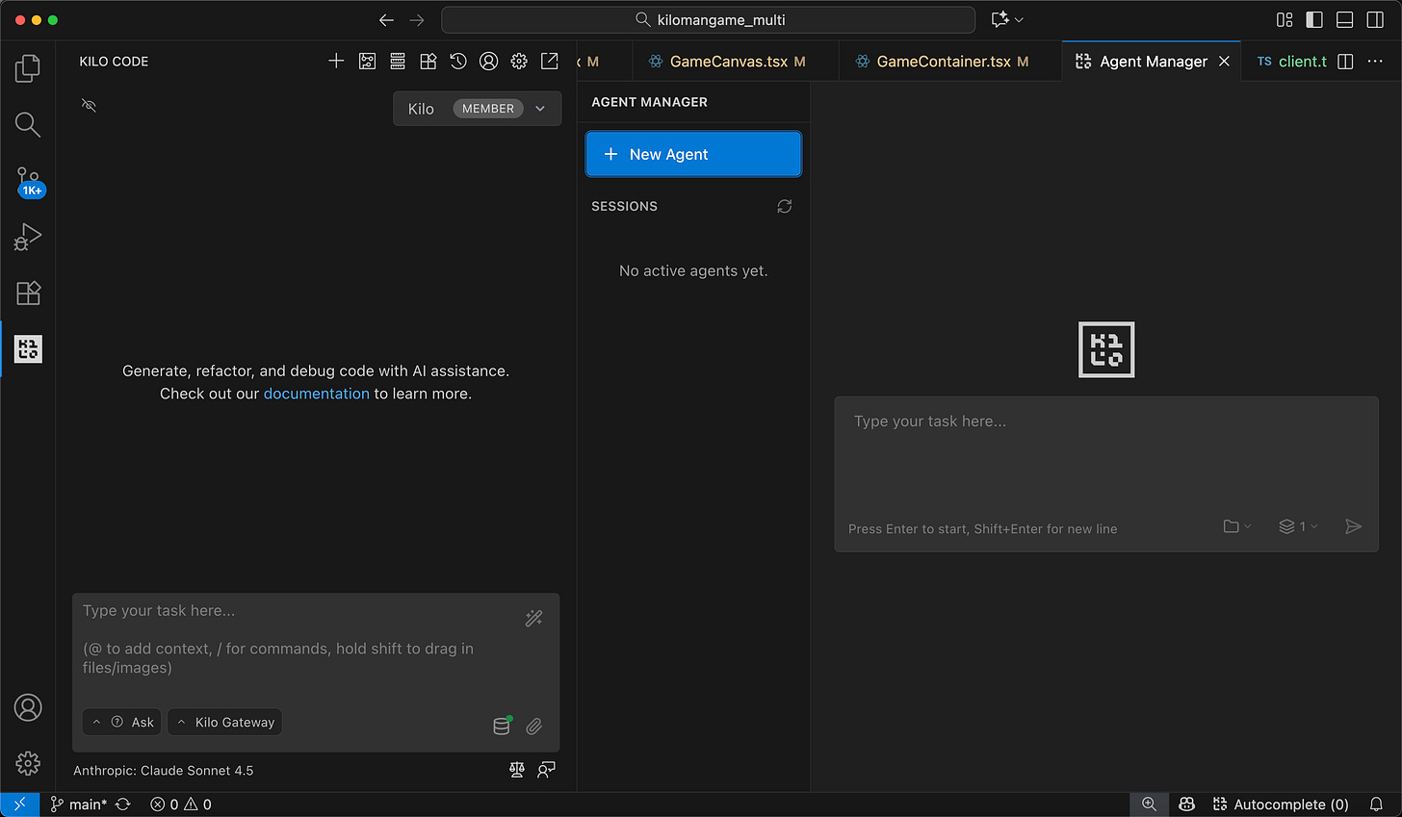1402x817 pixels.
Task: Open Manage gear in activity bar
Action: click(28, 763)
